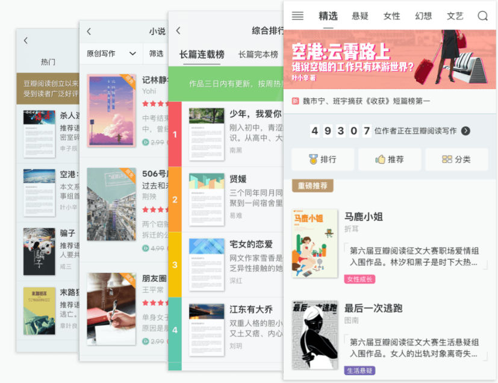
Task: Open 位作者正在豆瓣阅读写作 text
Action: point(416,131)
